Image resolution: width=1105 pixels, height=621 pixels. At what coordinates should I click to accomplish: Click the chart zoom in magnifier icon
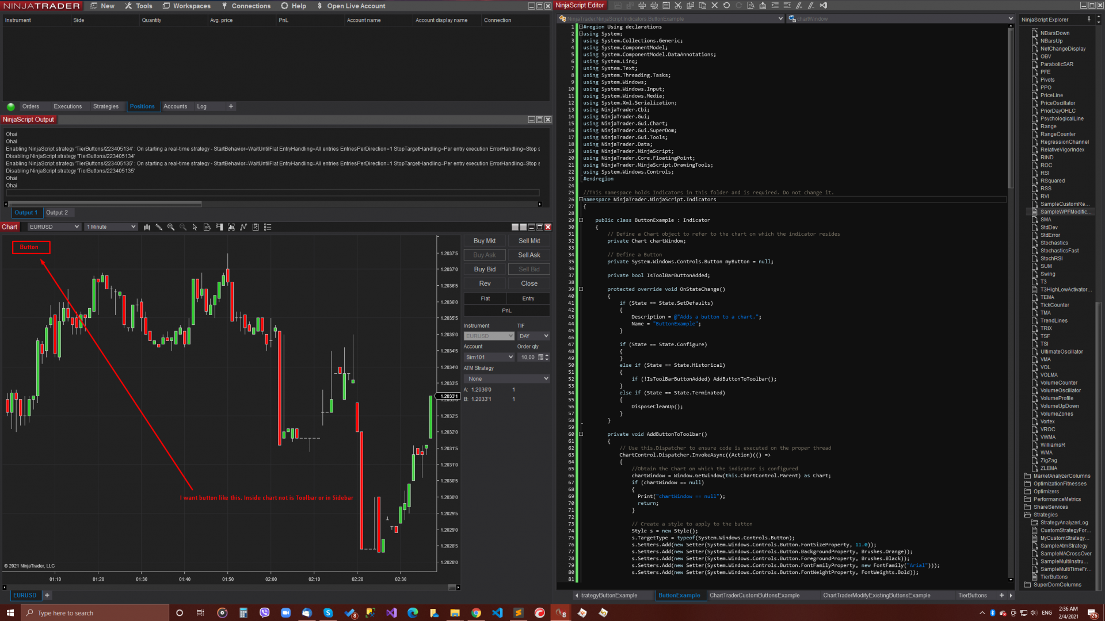(x=171, y=227)
